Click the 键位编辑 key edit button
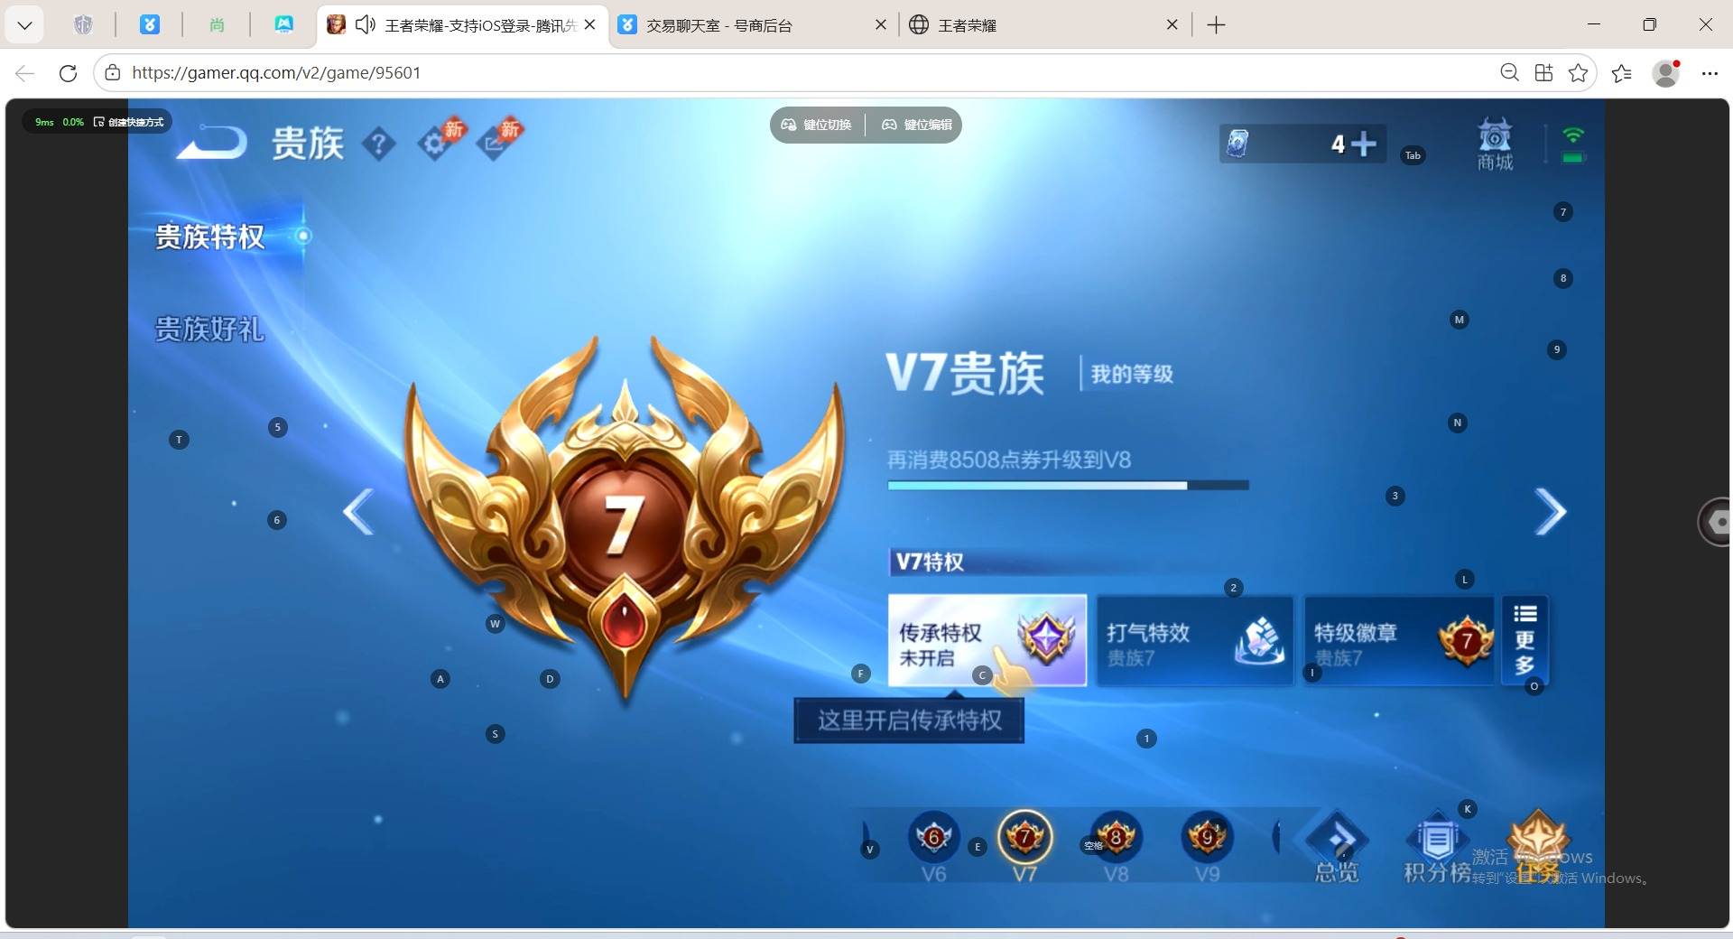 click(917, 125)
